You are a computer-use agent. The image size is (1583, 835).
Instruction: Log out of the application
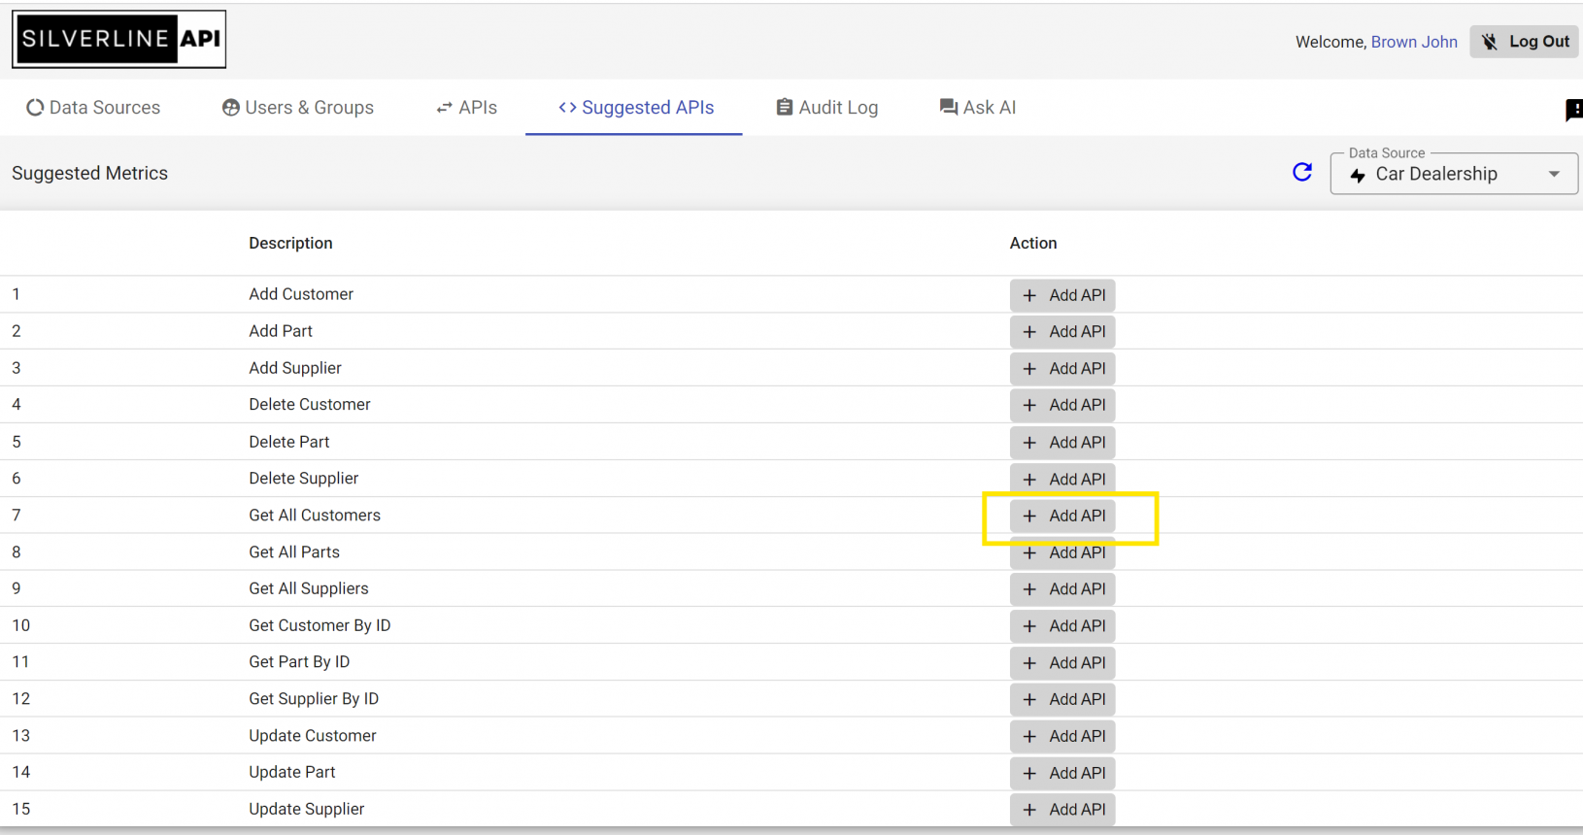click(1525, 42)
